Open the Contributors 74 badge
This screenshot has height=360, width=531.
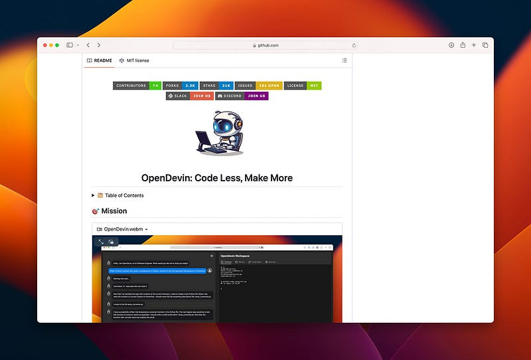point(137,86)
